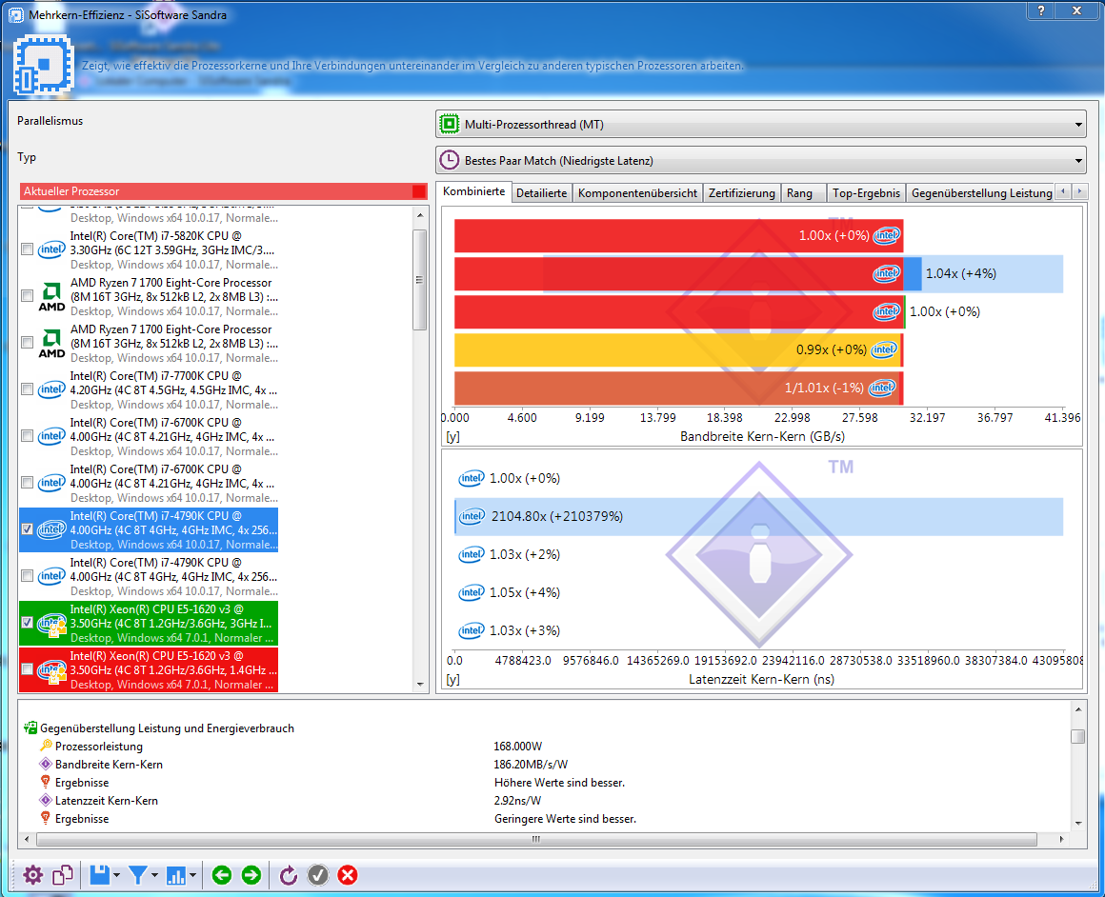Check the first AMD Ryzen 7 1700 checkbox
The width and height of the screenshot is (1105, 897).
tap(27, 296)
